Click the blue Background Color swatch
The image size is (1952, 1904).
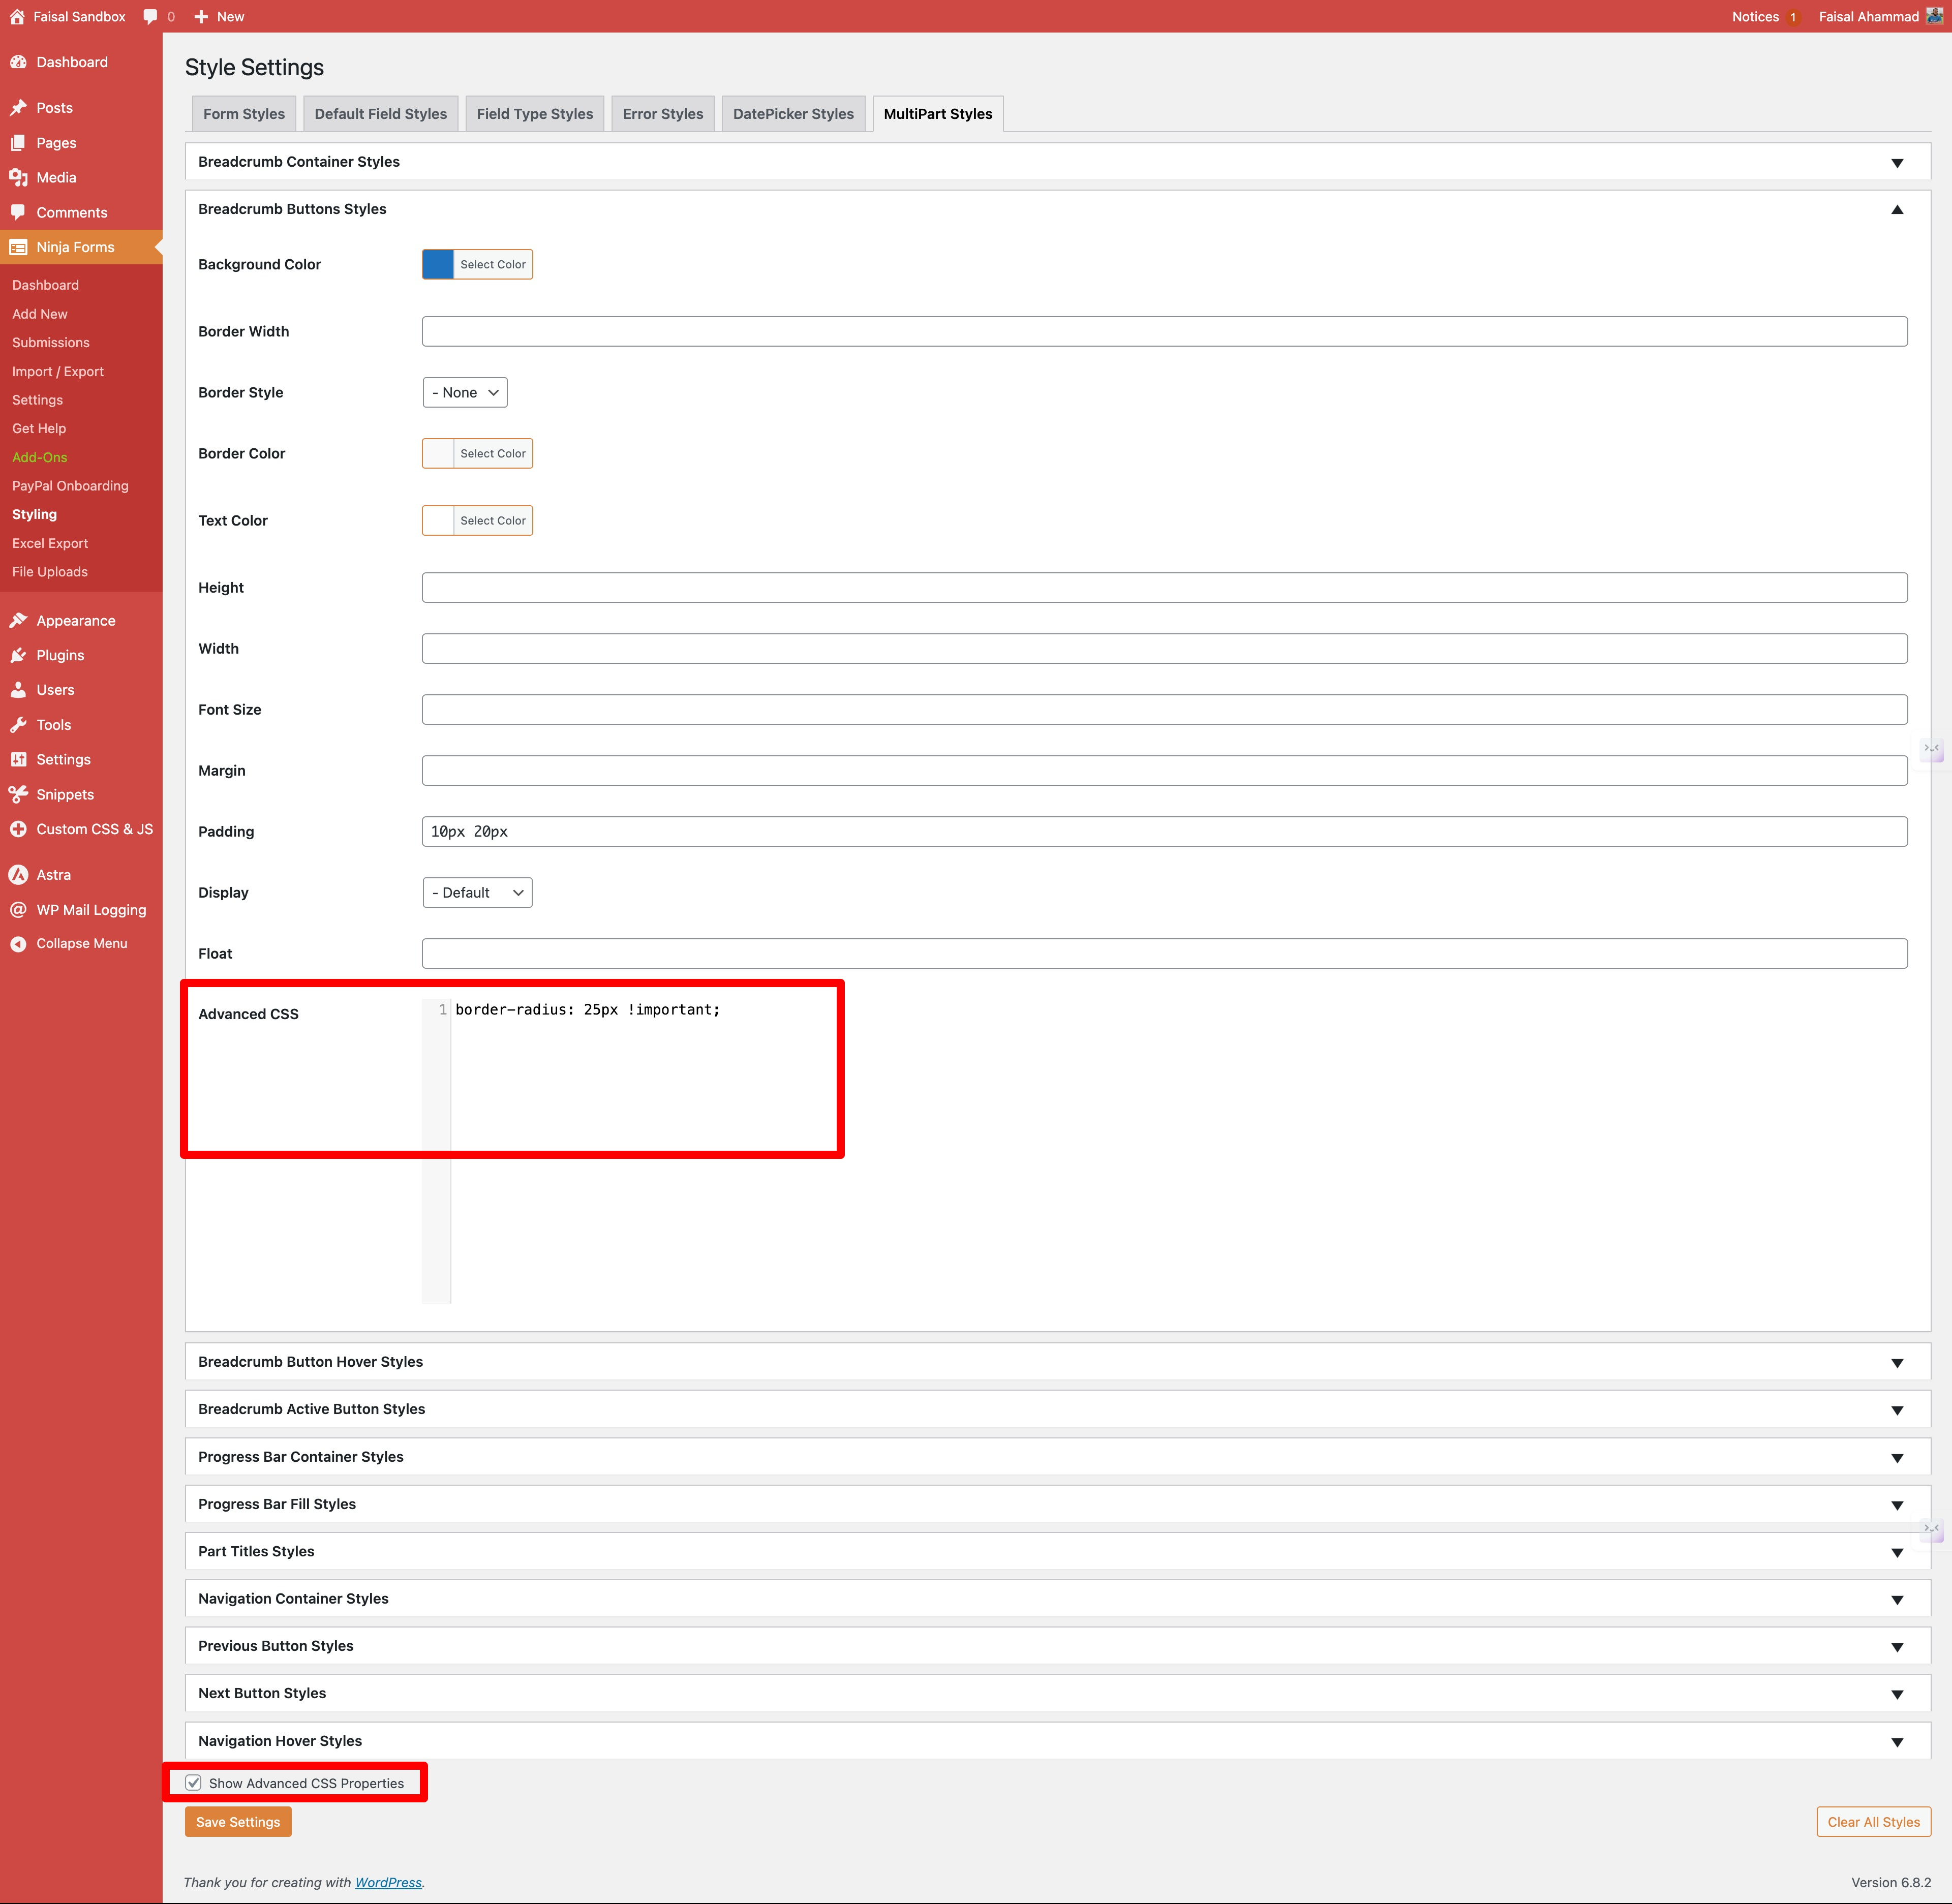(438, 265)
